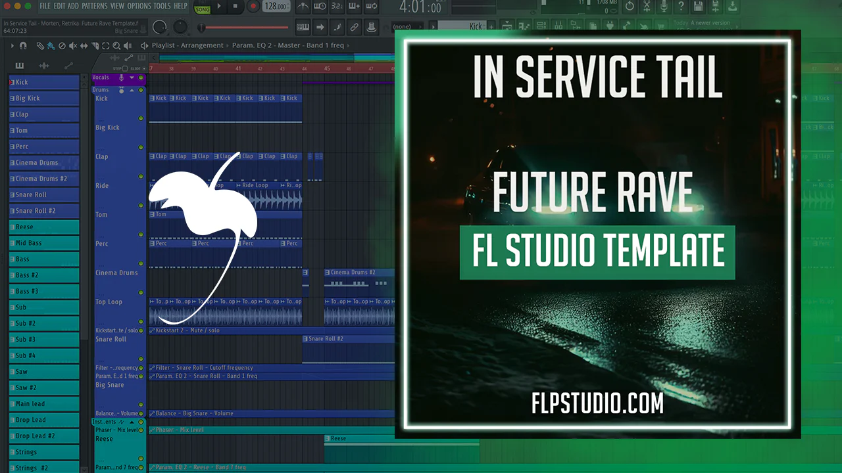The width and height of the screenshot is (842, 473).
Task: Open the playlist options arrow menu
Action: point(12,46)
